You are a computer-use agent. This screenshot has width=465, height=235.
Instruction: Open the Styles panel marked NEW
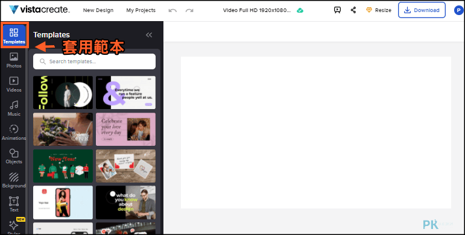tap(14, 227)
